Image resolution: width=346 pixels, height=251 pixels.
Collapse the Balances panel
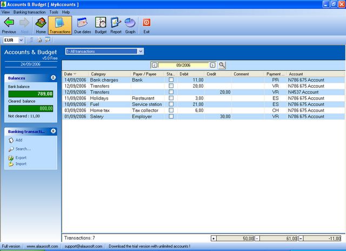(x=53, y=77)
